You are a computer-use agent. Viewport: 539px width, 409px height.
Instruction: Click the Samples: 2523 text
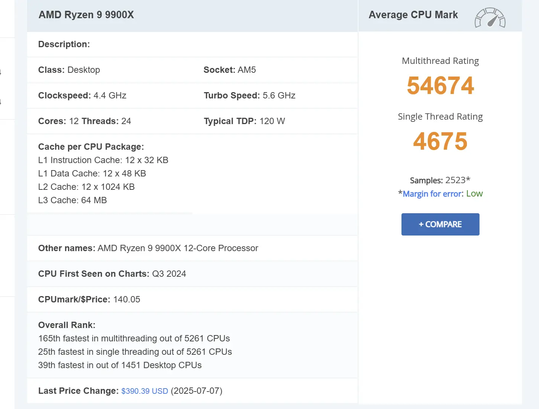pos(440,181)
